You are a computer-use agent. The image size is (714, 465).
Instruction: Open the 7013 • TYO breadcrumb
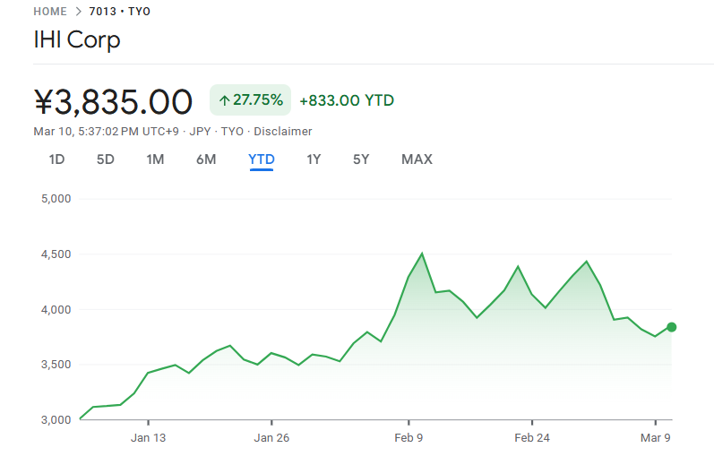click(x=120, y=12)
